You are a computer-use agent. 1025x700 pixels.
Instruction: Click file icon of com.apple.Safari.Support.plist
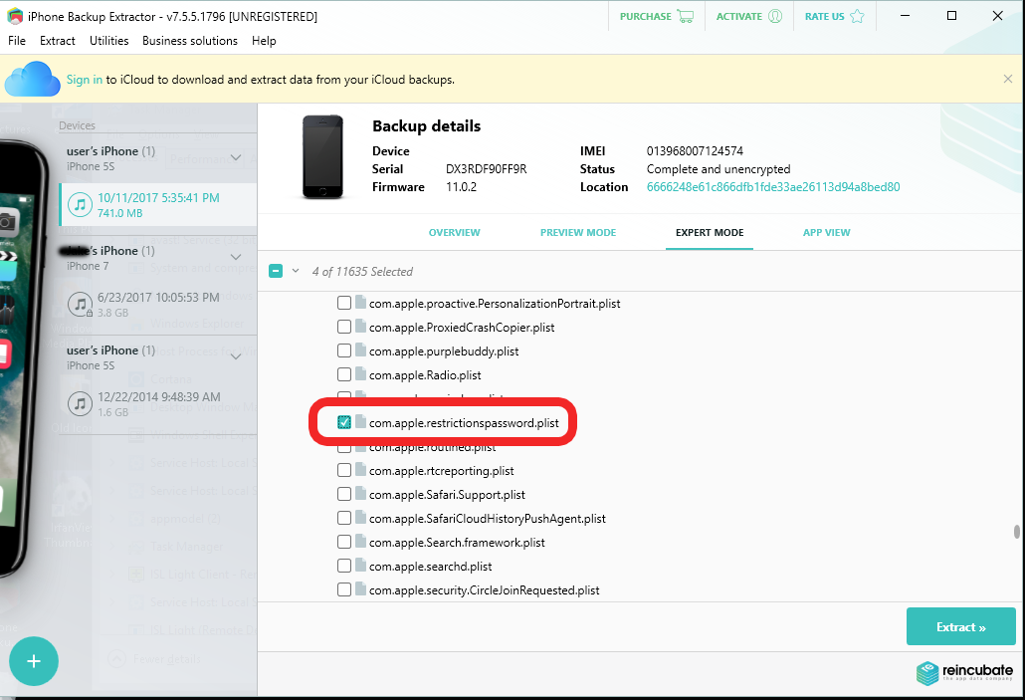coord(361,494)
